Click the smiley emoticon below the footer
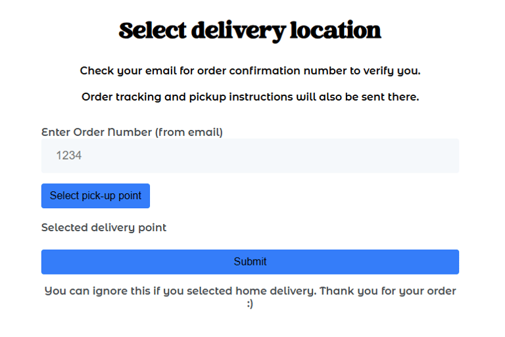The image size is (505, 337). (x=250, y=304)
